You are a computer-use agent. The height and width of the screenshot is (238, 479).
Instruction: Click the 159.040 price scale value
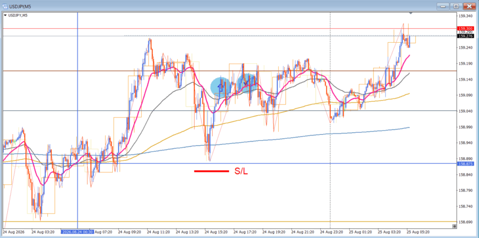pos(465,111)
